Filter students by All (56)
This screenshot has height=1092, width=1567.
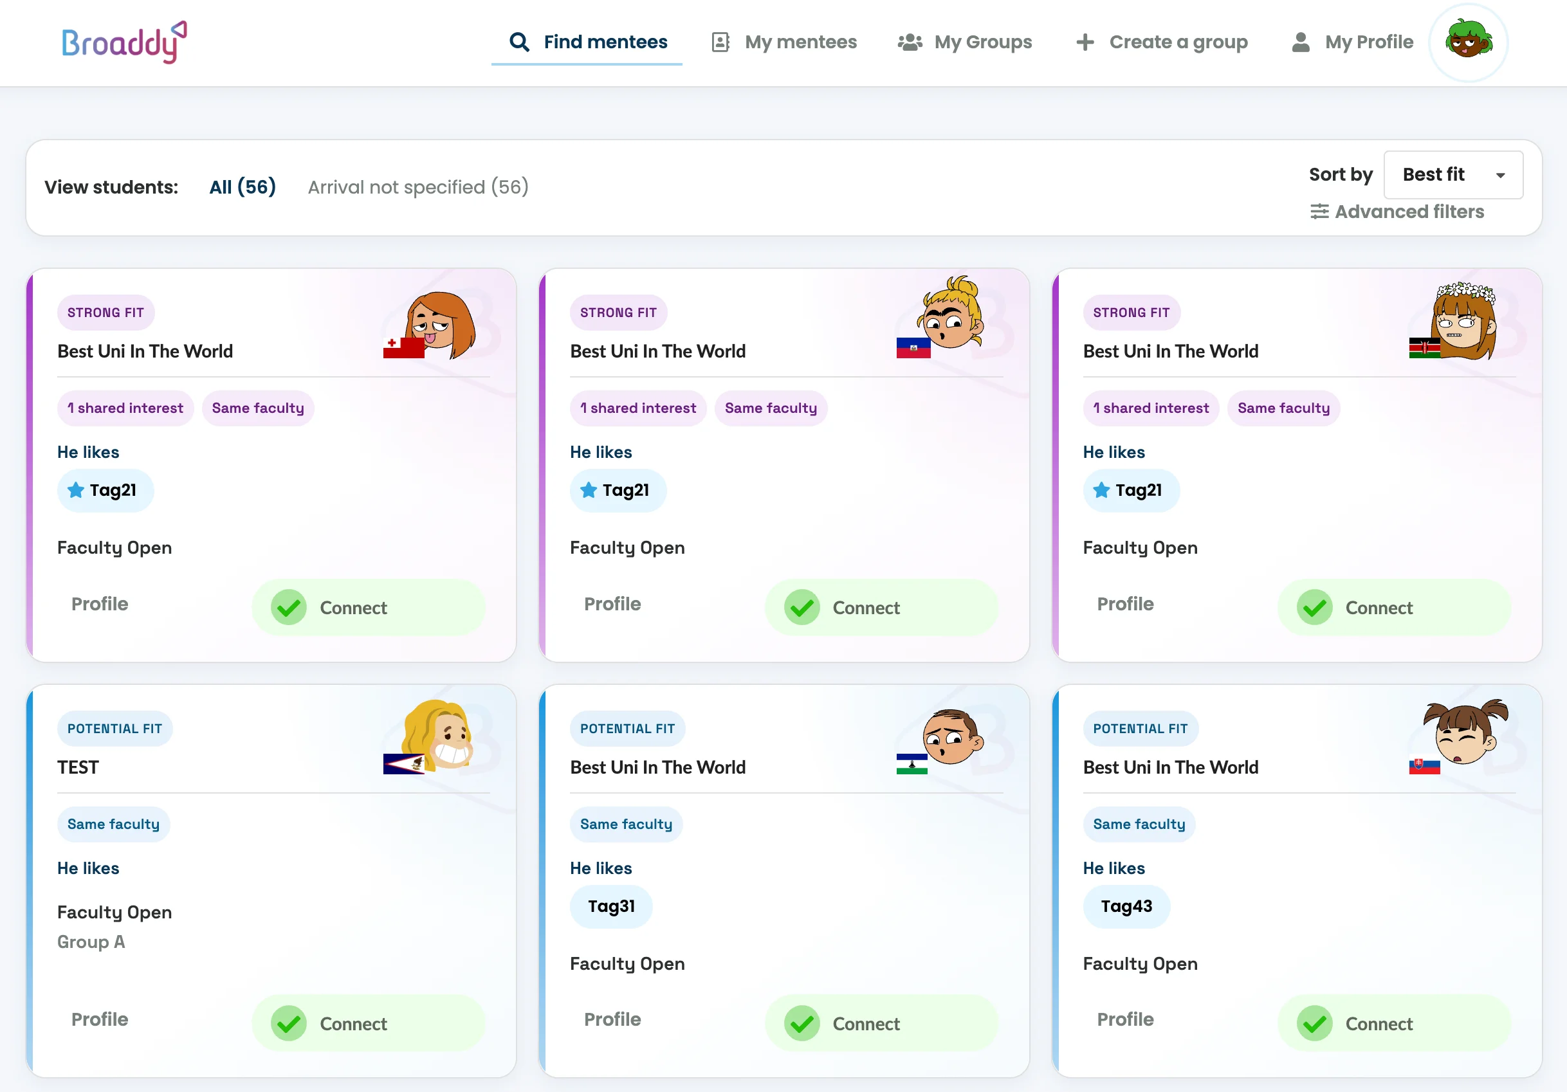click(x=243, y=187)
